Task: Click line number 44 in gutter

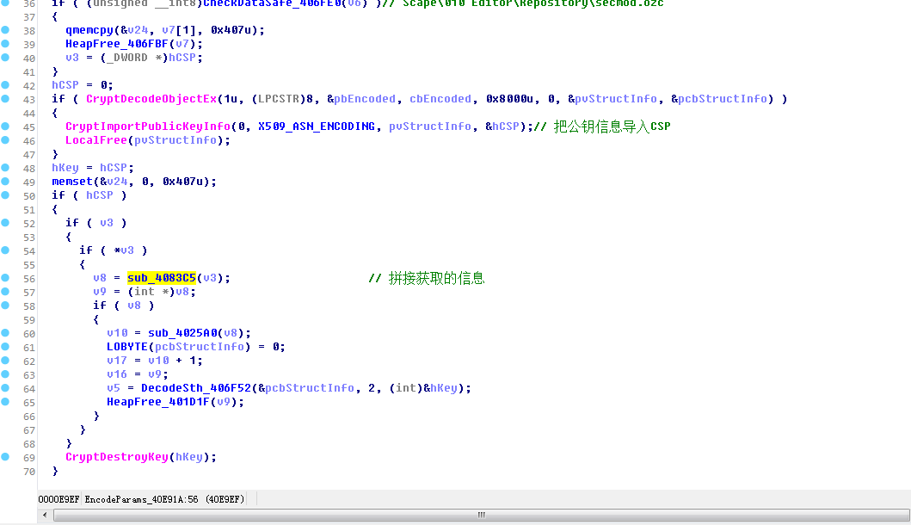Action: pyautogui.click(x=29, y=114)
